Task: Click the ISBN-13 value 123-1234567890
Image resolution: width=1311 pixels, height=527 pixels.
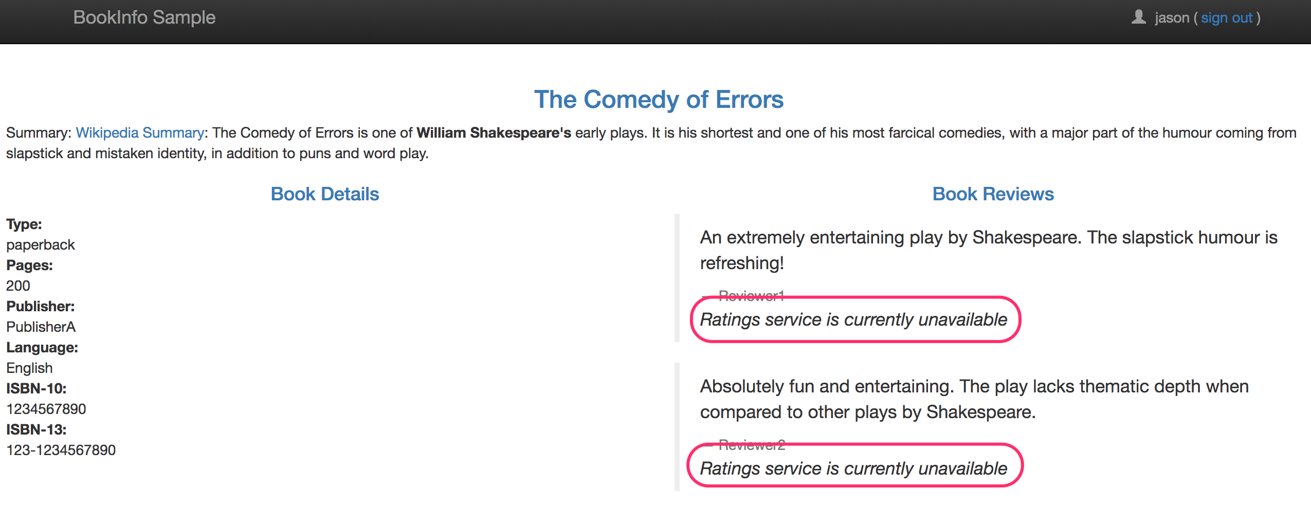Action: click(x=61, y=450)
